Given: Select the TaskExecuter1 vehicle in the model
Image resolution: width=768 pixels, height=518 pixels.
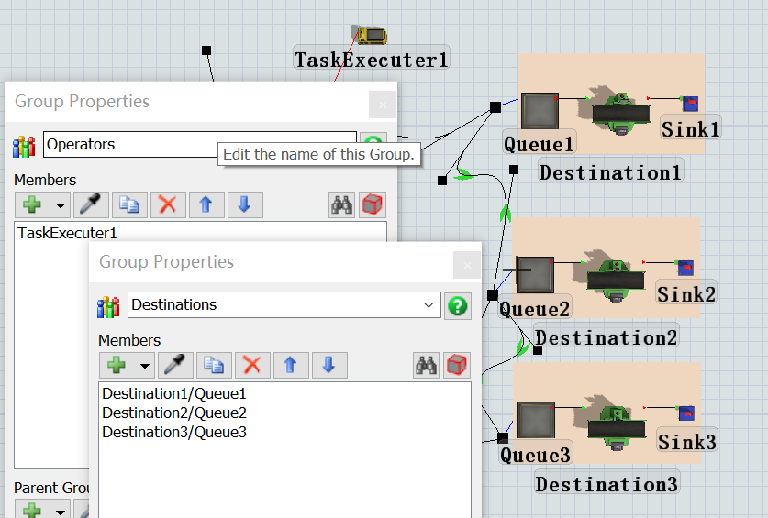Looking at the screenshot, I should [x=372, y=35].
